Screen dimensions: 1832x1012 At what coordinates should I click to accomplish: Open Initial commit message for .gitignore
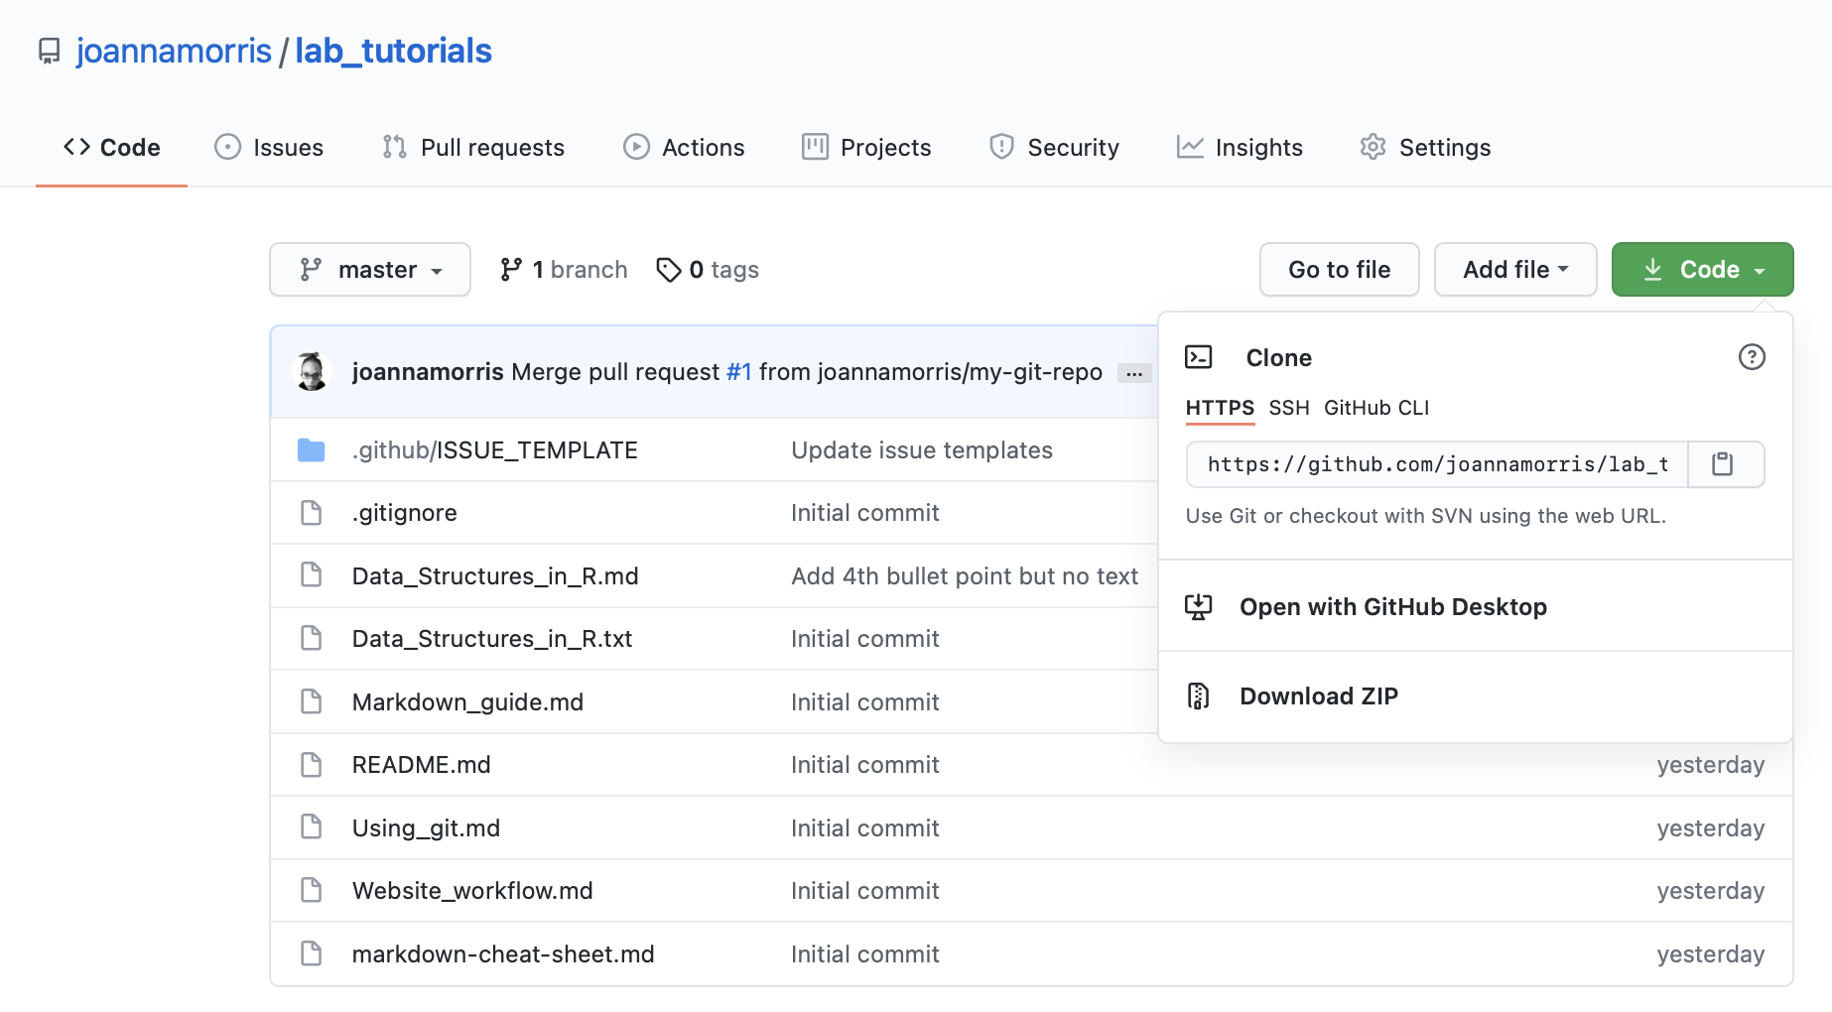coord(865,513)
